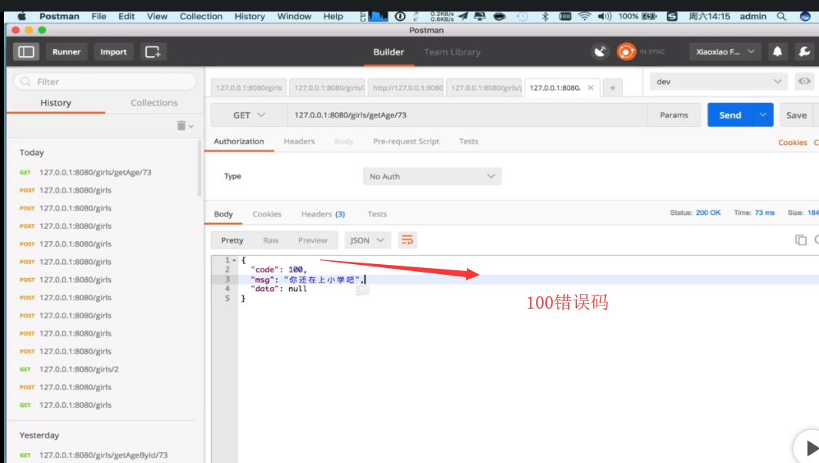Close the active request tab
The width and height of the screenshot is (819, 463).
point(591,88)
